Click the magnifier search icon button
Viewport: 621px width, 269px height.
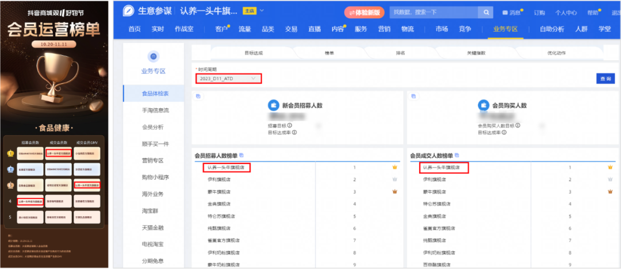(x=485, y=12)
